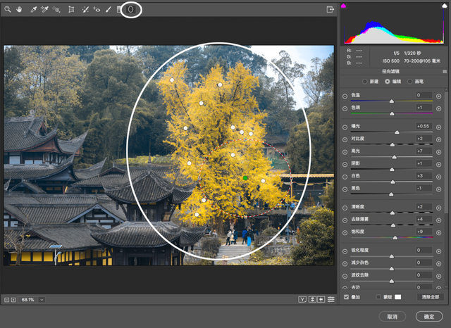
Task: Click the 去除薄雾 value field
Action: point(424,219)
